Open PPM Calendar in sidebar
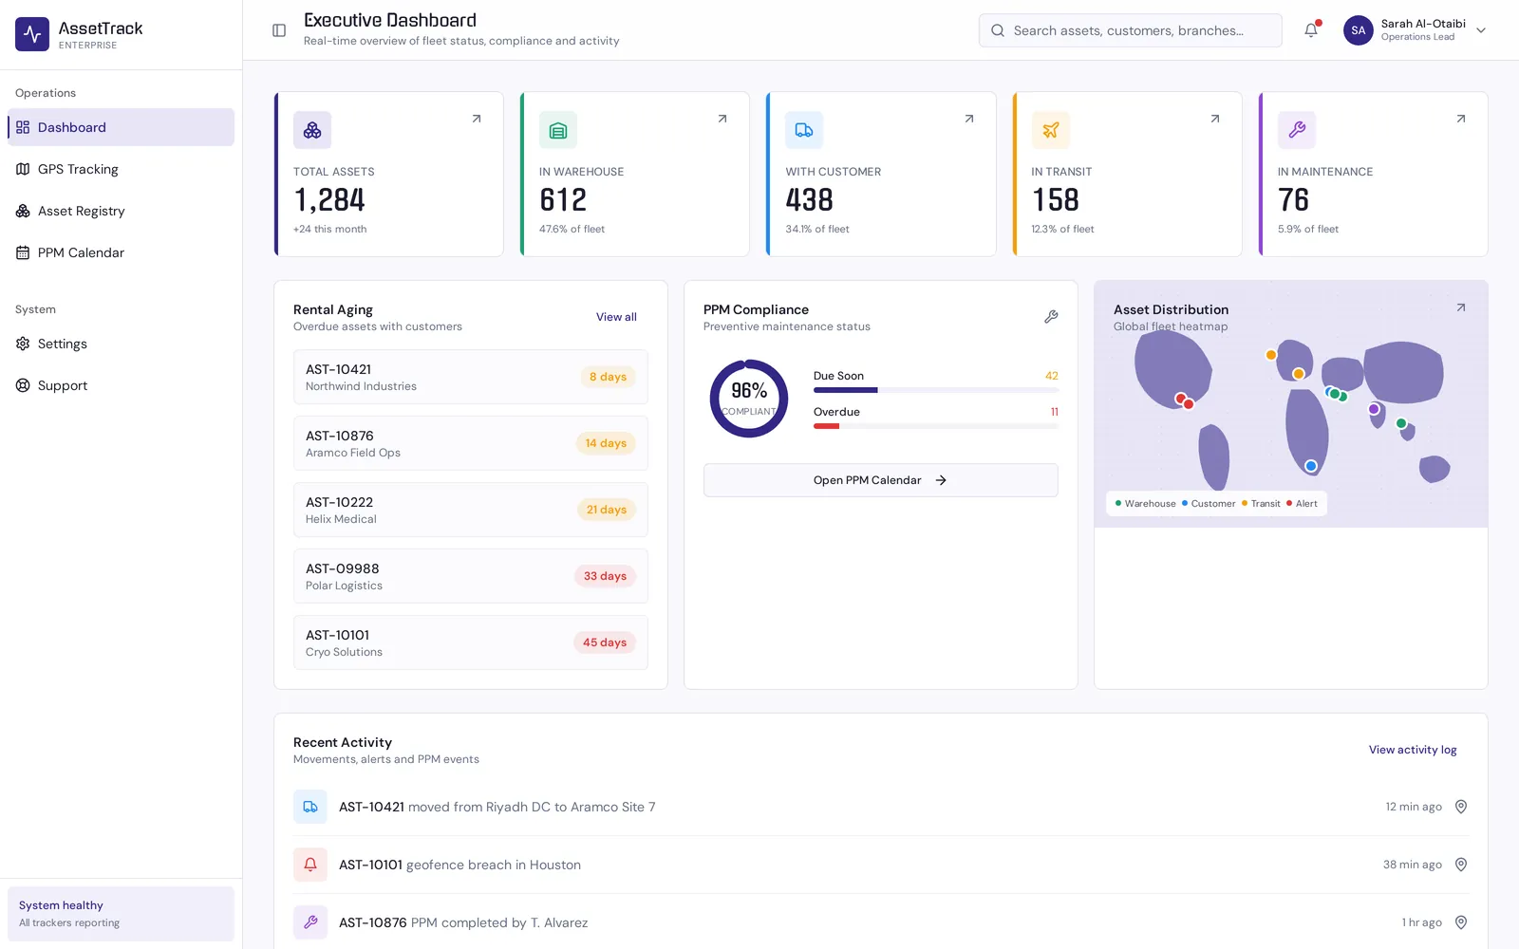The width and height of the screenshot is (1519, 949). 121,252
